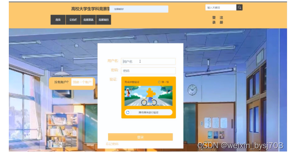
Task: Focus the 密码 input field
Action: (x=148, y=71)
